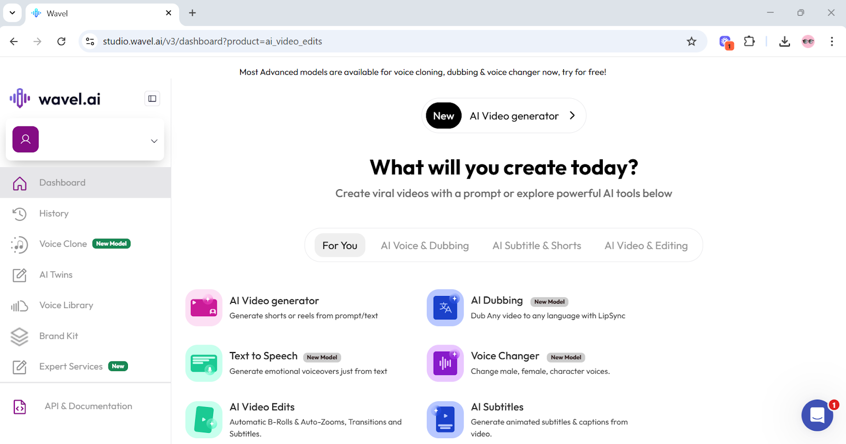
Task: Open browser Downloads icon
Action: [785, 41]
